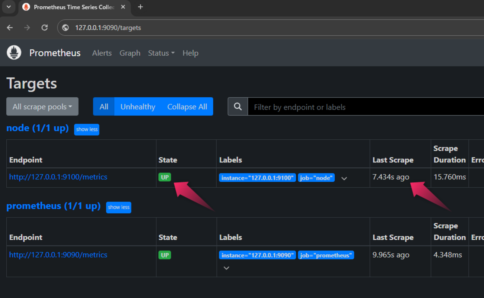The width and height of the screenshot is (484, 298).
Task: Go to the Alerts page
Action: (x=102, y=53)
